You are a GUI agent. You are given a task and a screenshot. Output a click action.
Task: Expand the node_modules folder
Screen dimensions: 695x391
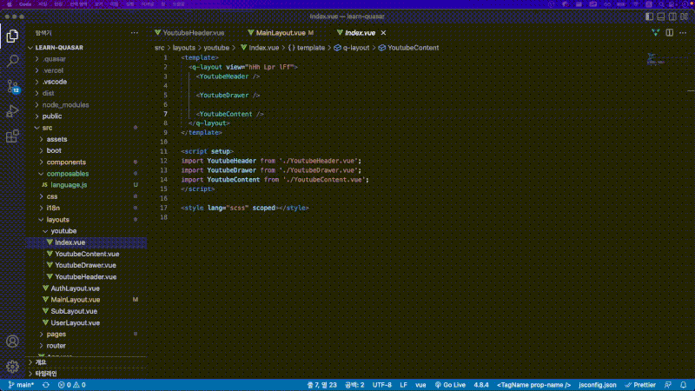point(66,104)
